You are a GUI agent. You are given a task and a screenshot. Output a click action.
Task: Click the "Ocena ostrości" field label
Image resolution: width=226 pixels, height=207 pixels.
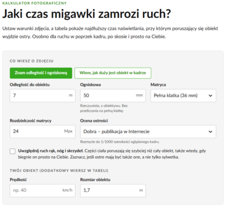click(x=94, y=121)
